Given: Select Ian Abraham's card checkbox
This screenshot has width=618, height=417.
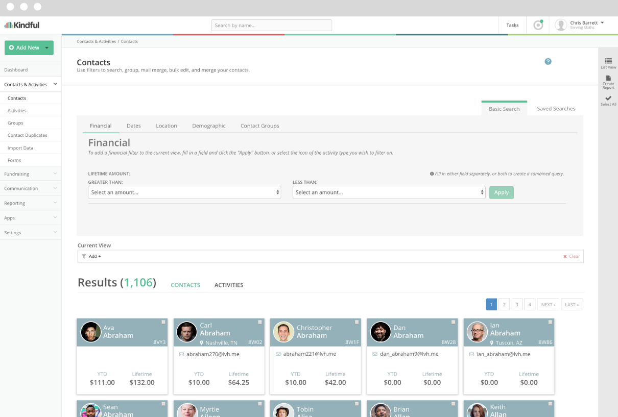Looking at the screenshot, I should click(550, 322).
